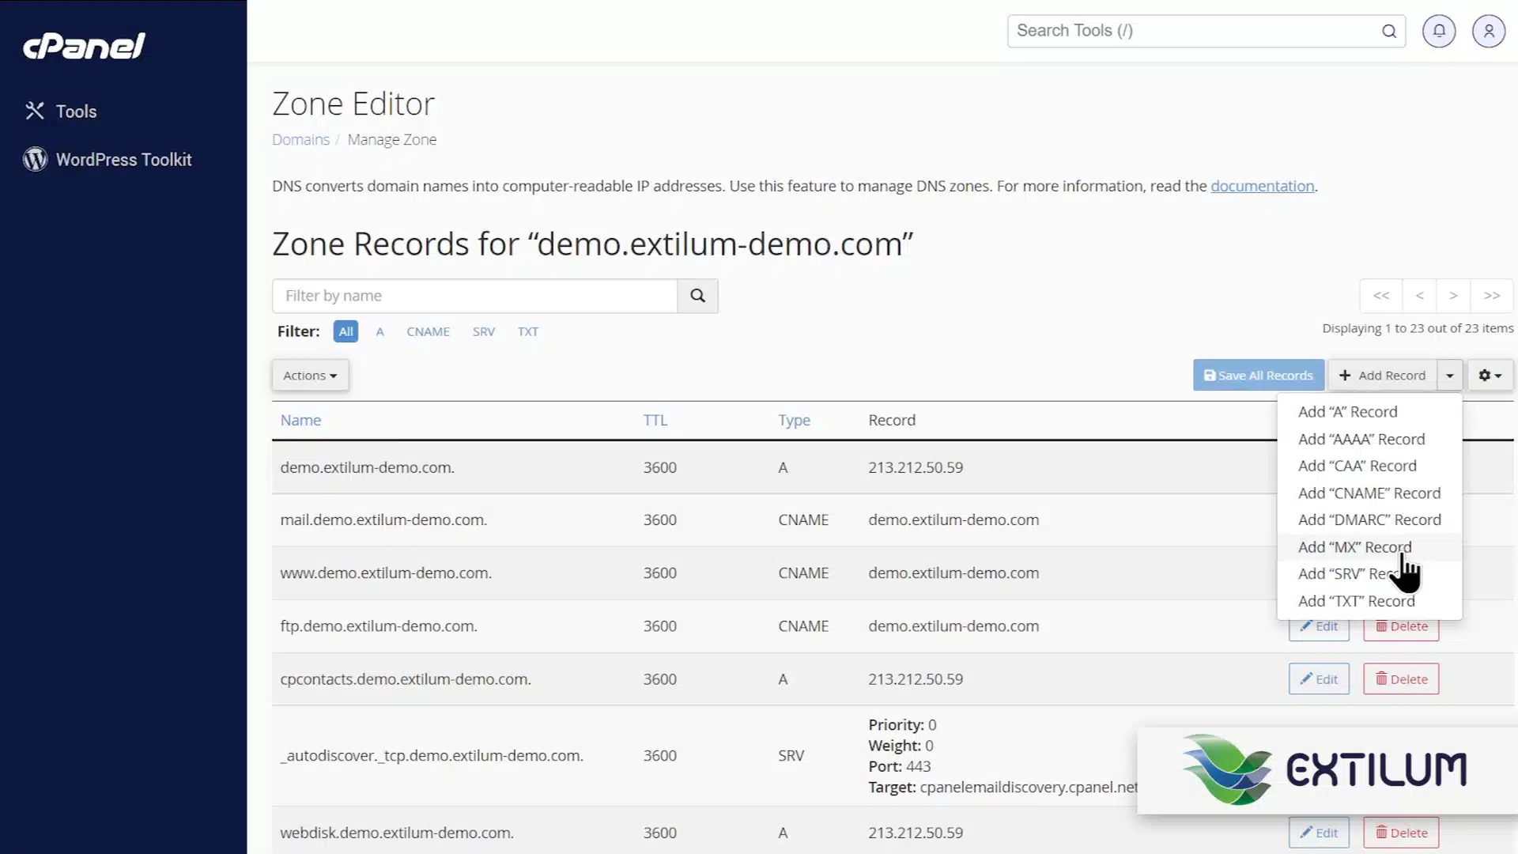Viewport: 1518px width, 854px height.
Task: Delete the ftp.demo.extilum-demo.com record
Action: tap(1401, 629)
